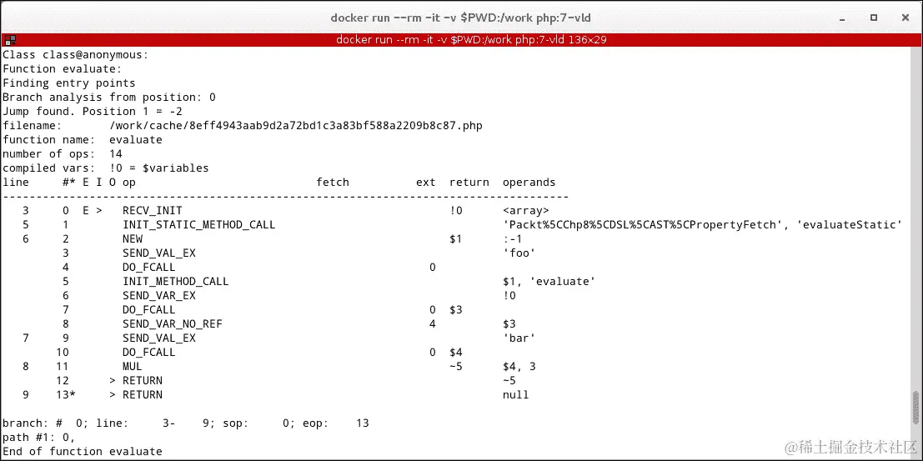Screen dimensions: 923x461
Task: Click the DO_FCALL opcode at op 4
Action: [x=149, y=267]
